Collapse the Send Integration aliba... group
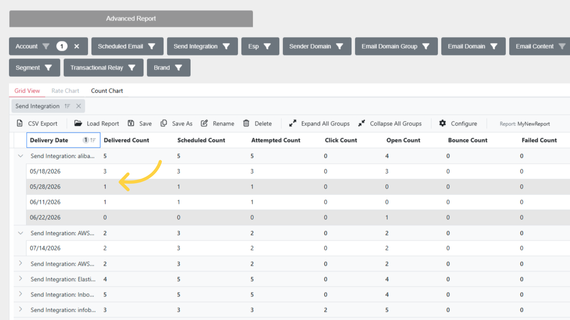Image resolution: width=570 pixels, height=320 pixels. (x=20, y=156)
